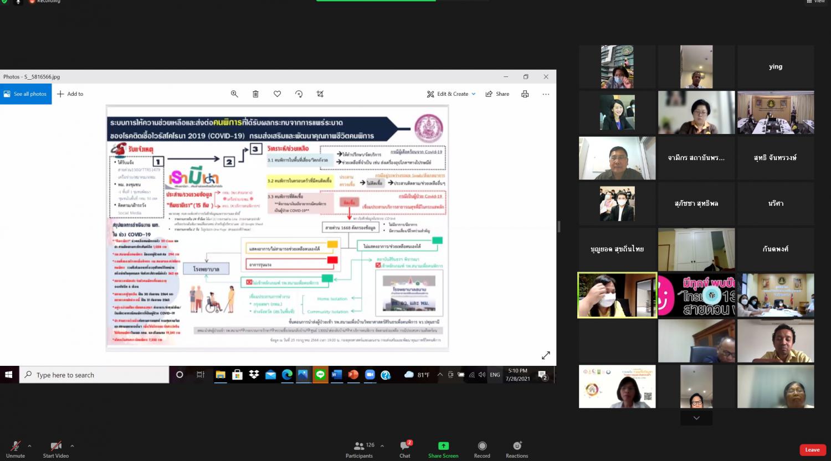Image resolution: width=831 pixels, height=461 pixels.
Task: Open the Reactions menu
Action: pos(517,449)
